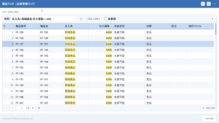
Task: Select product number FF-192
Action: click(x=20, y=73)
